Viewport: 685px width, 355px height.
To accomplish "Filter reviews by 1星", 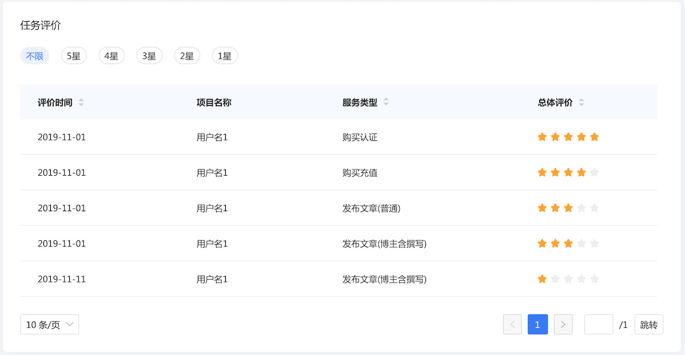I will tap(225, 56).
